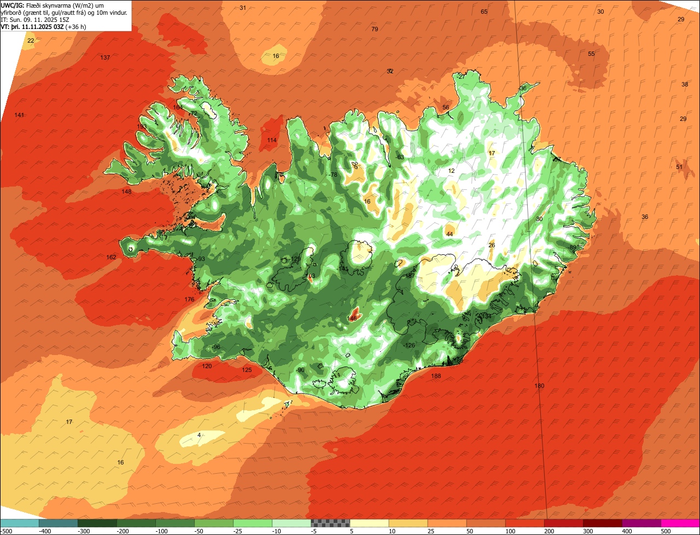
Task: Click the checkered -5 to 5 legend swatch
Action: point(330,523)
